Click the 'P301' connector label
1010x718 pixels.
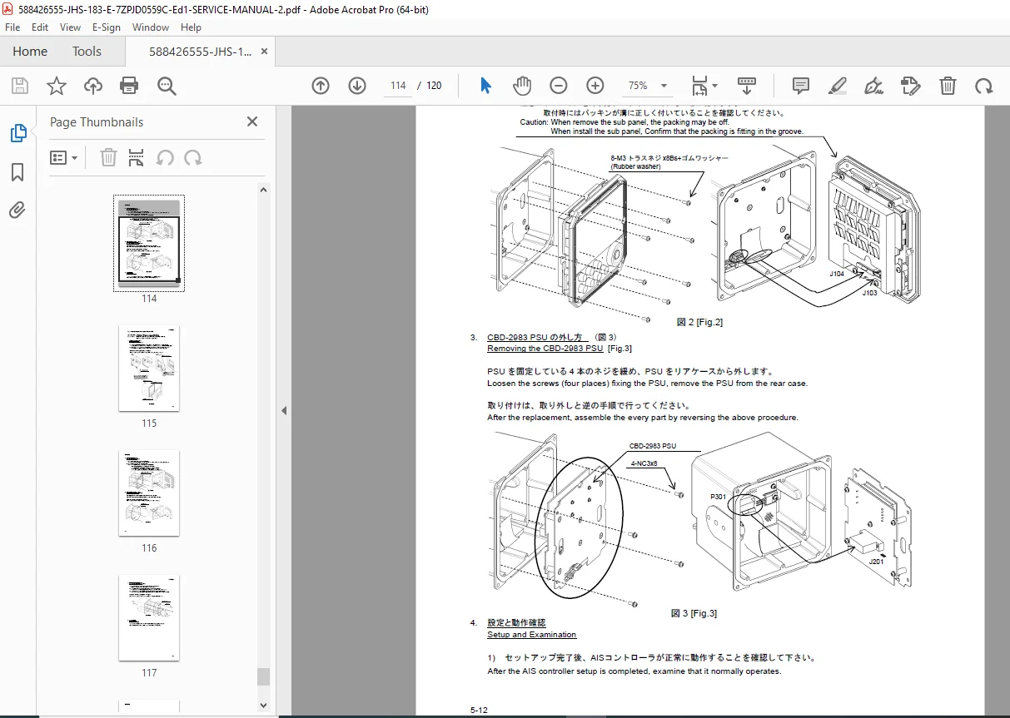(x=719, y=497)
